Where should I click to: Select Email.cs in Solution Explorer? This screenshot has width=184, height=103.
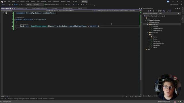click(155, 39)
